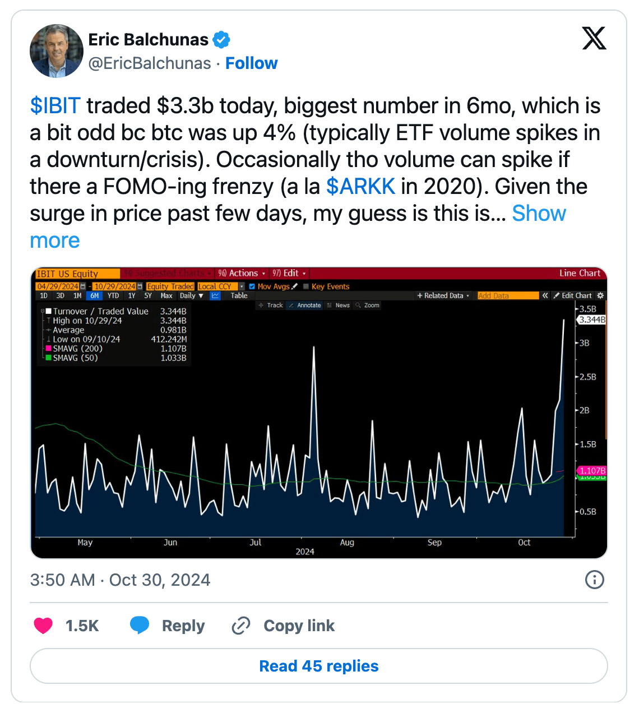Click the copy link chain icon

pyautogui.click(x=241, y=626)
